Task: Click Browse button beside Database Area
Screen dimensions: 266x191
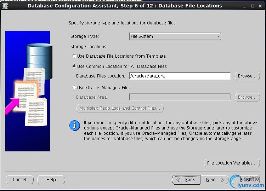Action: click(x=247, y=97)
